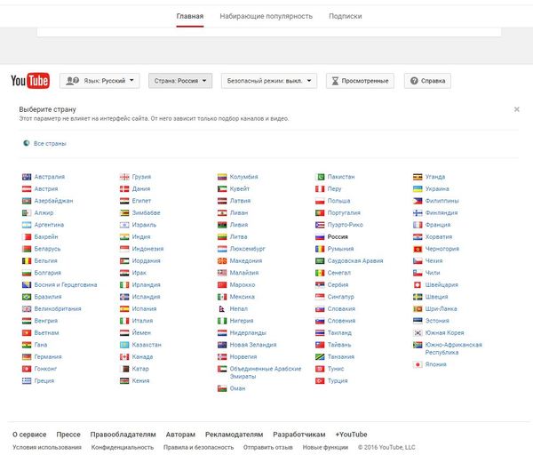Expand the Страна: Россия country dropdown

[x=180, y=81]
